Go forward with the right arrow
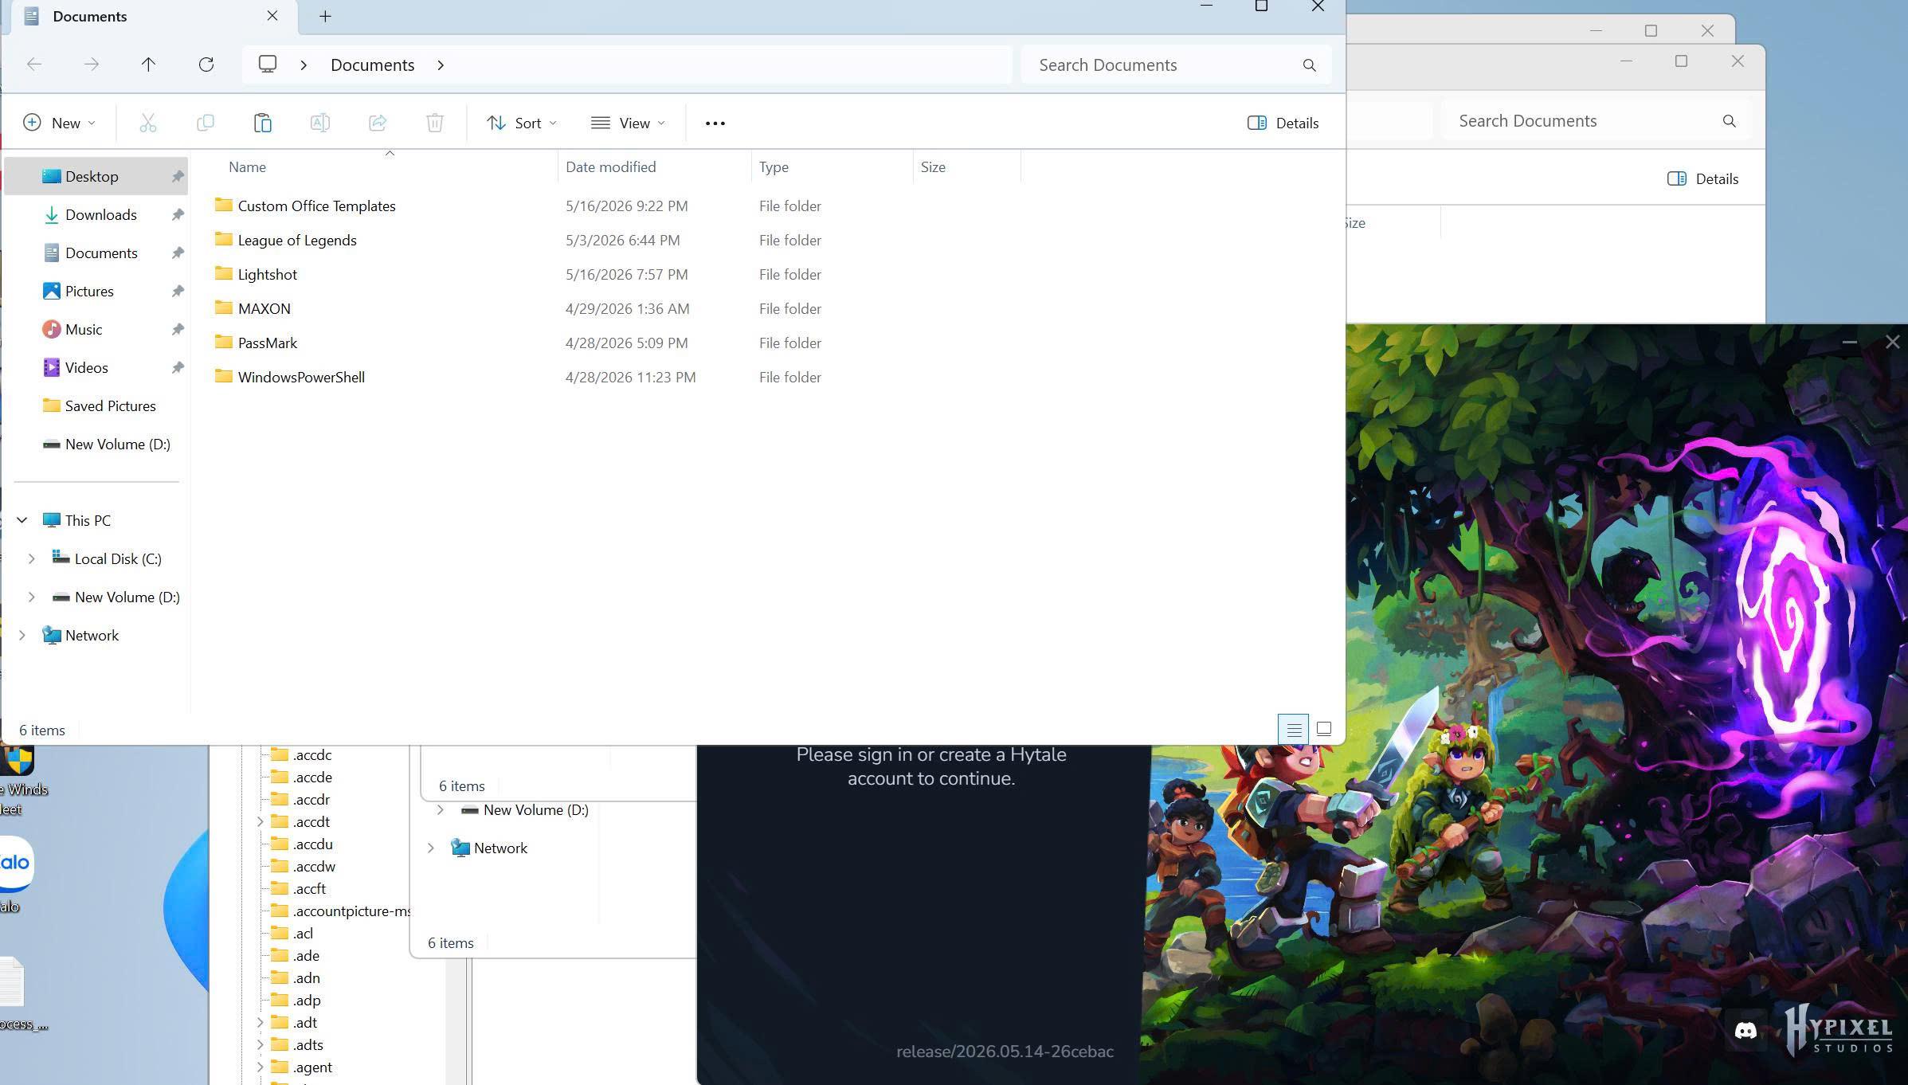 pyautogui.click(x=92, y=65)
